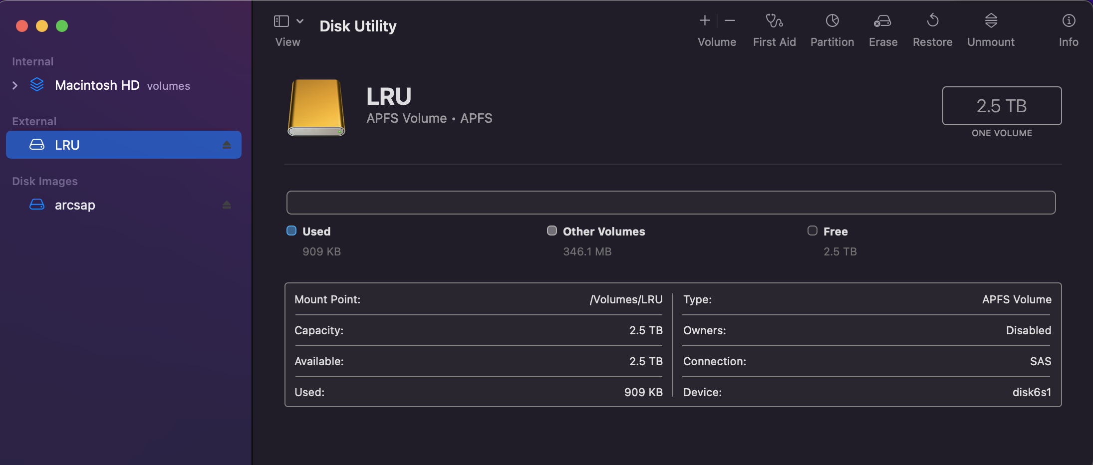Viewport: 1093px width, 465px height.
Task: Click the '/Volumes/LRU' mount point value
Action: point(626,299)
